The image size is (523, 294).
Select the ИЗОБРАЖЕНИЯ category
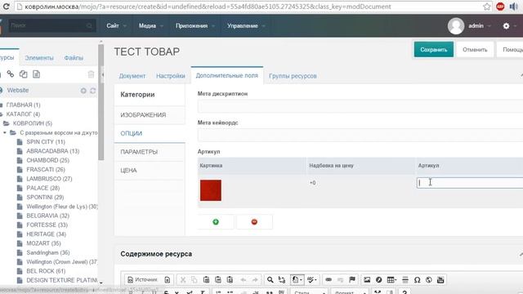[x=150, y=115]
